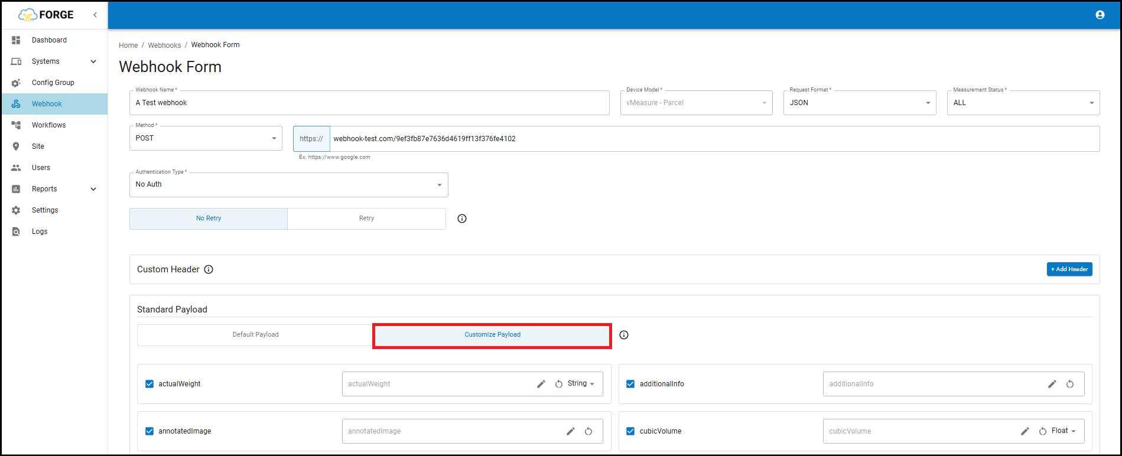Open the Authentication Type dropdown

click(289, 185)
